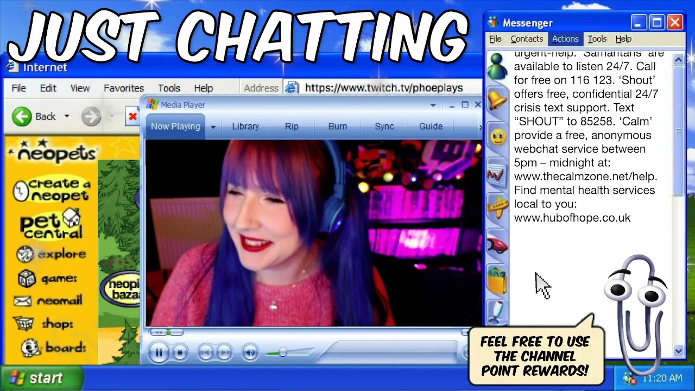This screenshot has width=695, height=391.
Task: Click the twitch.tv/phoeplays address field
Action: coord(384,87)
